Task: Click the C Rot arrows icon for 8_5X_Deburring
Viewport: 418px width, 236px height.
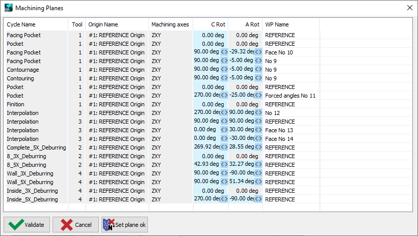Action: click(224, 165)
